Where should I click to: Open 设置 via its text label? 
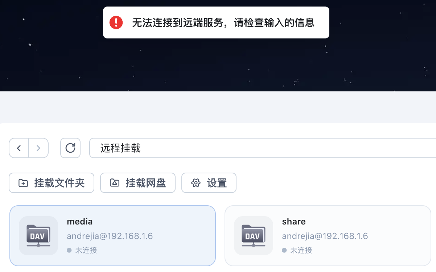coord(217,183)
